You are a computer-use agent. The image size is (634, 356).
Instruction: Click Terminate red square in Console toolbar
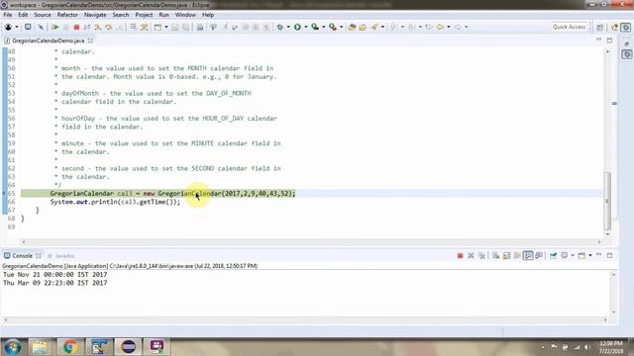tap(460, 255)
